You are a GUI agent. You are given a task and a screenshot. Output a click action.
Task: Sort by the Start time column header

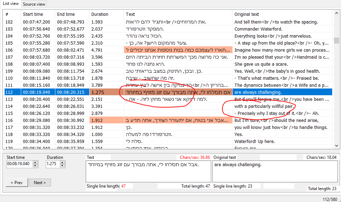coord(38,14)
